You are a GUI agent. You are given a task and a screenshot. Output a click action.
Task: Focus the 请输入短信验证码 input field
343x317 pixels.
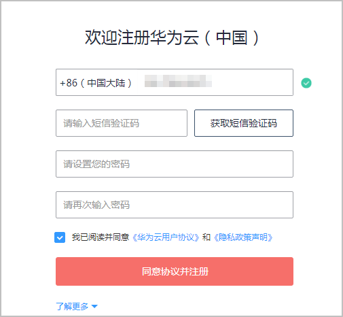click(122, 123)
